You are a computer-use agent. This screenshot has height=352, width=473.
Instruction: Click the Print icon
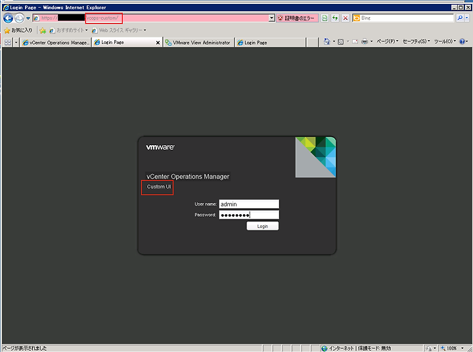[365, 41]
